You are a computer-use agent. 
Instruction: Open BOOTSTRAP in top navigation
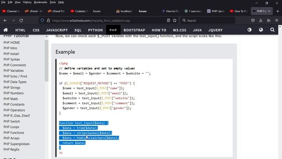[x=134, y=30]
